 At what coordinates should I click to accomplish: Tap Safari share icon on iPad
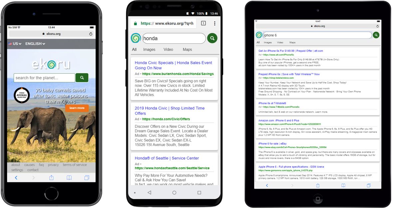tap(317, 185)
